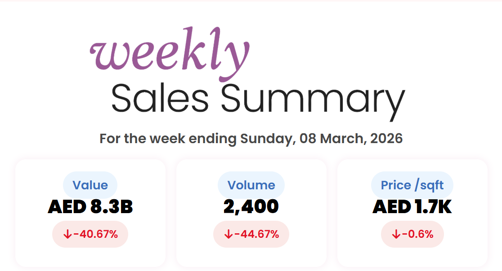This screenshot has width=502, height=271.
Task: Click the AED 8.3B sales value figure
Action: click(x=90, y=207)
